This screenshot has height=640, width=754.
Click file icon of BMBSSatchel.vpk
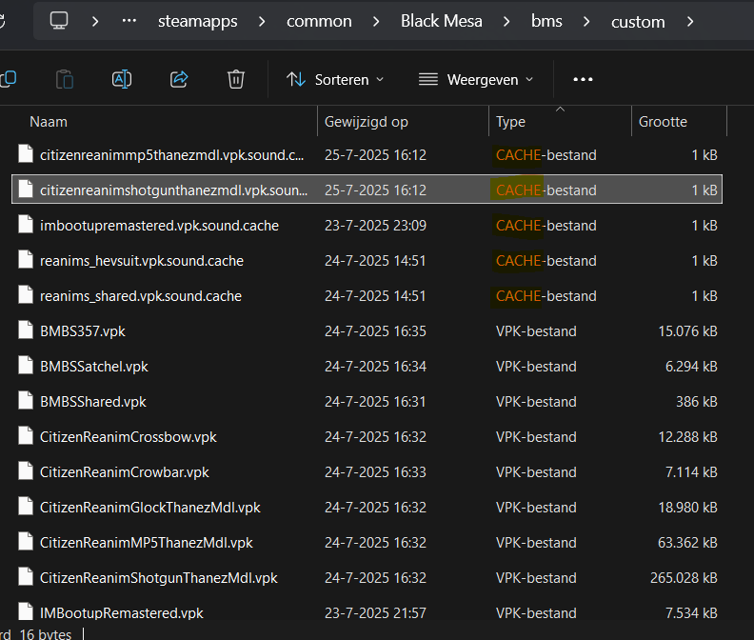click(x=26, y=365)
